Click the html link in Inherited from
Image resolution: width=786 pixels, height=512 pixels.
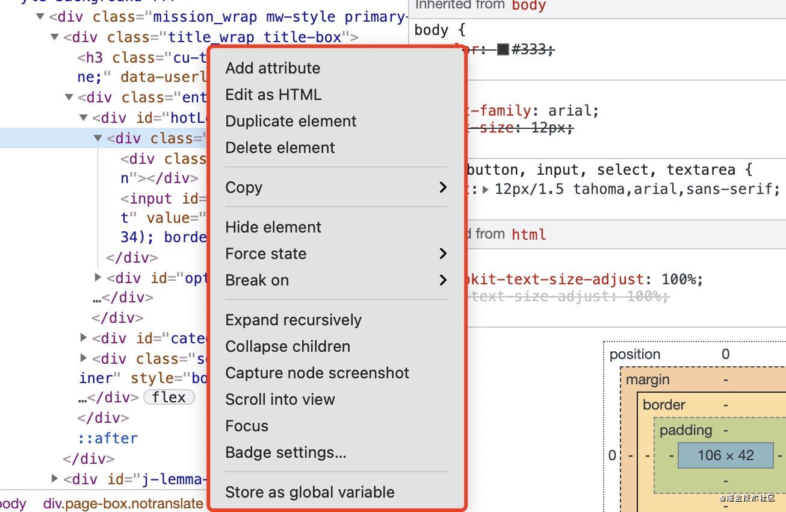click(528, 234)
